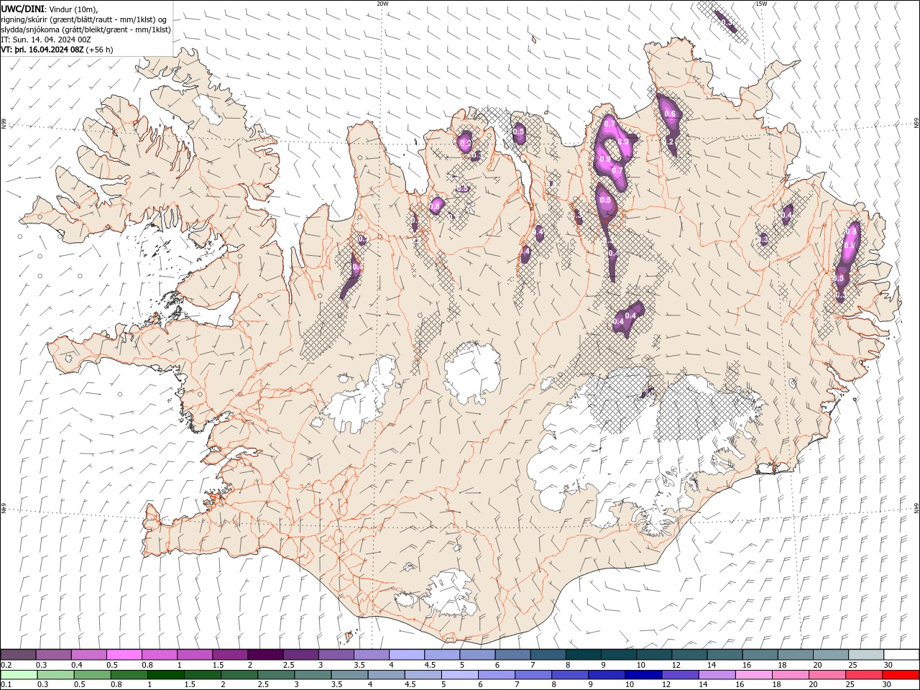
Task: Select rain legend swatch between 1 and 1.5
Action: tap(165, 675)
